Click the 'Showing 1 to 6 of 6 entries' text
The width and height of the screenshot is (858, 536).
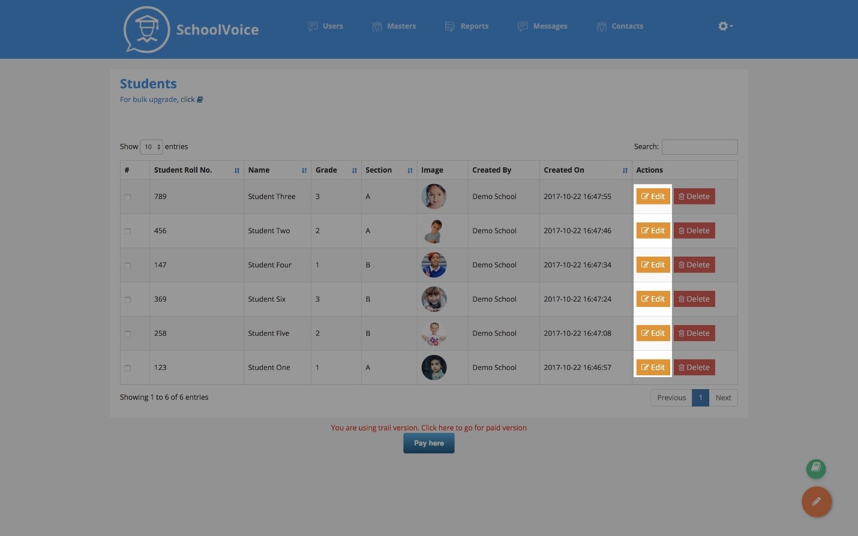[164, 398]
